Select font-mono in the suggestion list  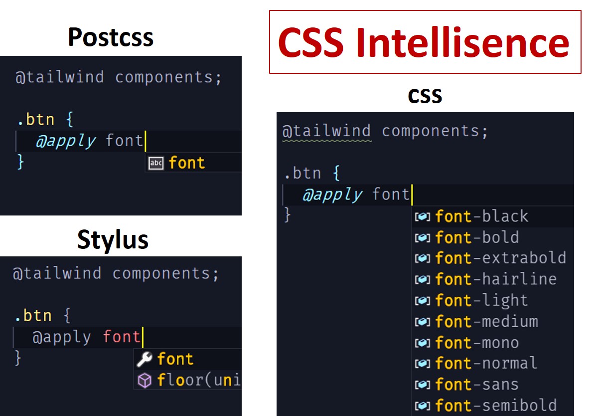pyautogui.click(x=493, y=343)
